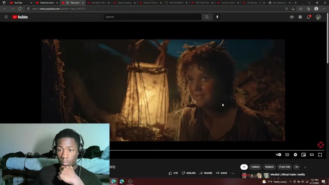Screen dimensions: 329x185
Task: View notifications from the bell icon
Action: 309,17
